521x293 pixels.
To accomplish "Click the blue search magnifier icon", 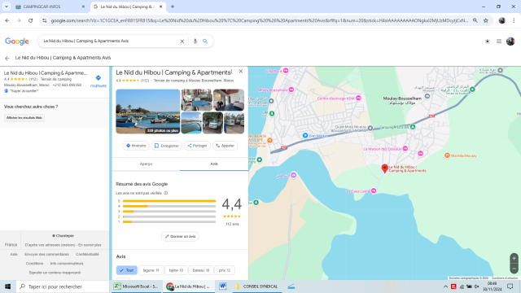I will point(205,42).
